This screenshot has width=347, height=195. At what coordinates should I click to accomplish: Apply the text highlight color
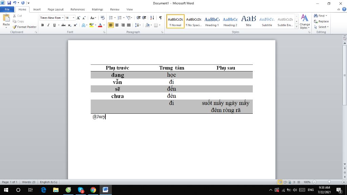pos(91,25)
